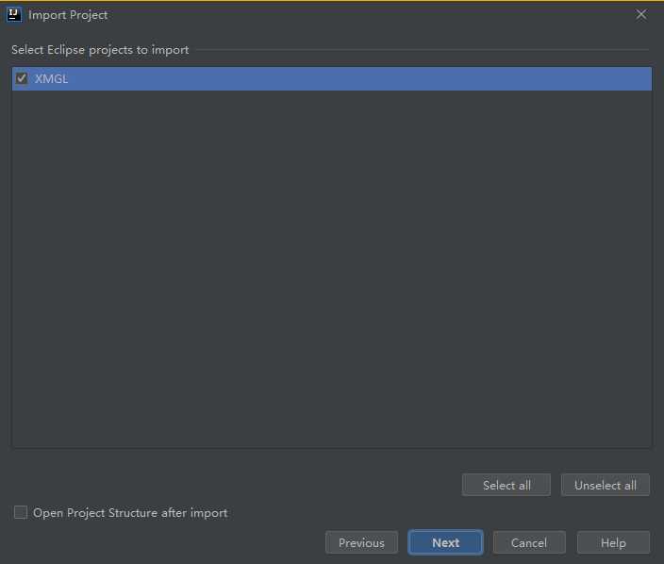The width and height of the screenshot is (664, 564).
Task: Close the Import Project dialog
Action: (641, 14)
